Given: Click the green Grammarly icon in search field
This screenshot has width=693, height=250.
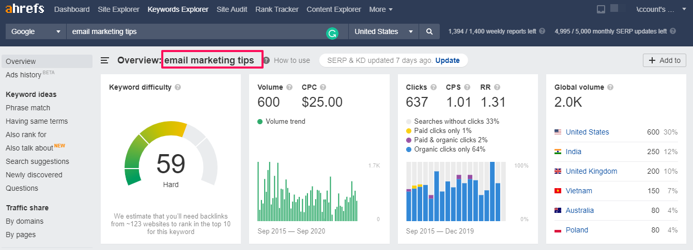Looking at the screenshot, I should pyautogui.click(x=332, y=34).
